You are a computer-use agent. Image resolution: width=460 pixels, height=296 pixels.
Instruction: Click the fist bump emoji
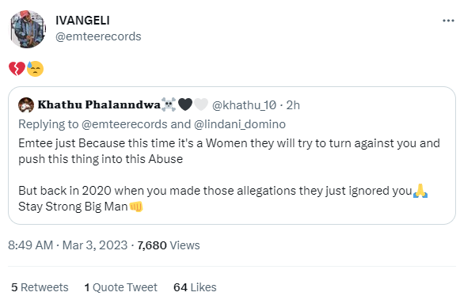(x=136, y=207)
